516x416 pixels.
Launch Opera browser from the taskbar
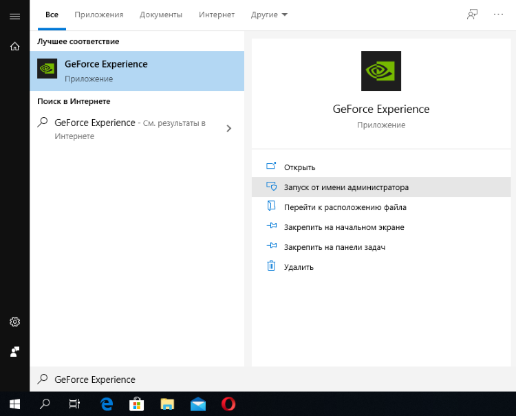[228, 404]
